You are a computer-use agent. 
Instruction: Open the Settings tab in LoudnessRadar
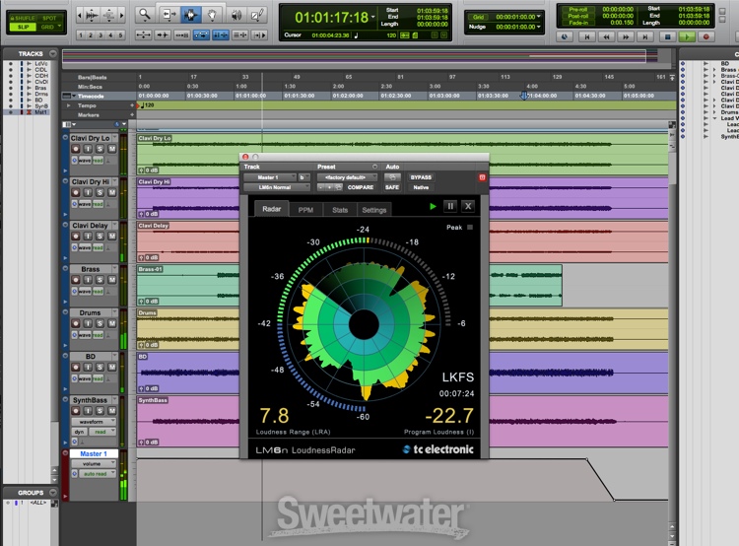click(374, 210)
